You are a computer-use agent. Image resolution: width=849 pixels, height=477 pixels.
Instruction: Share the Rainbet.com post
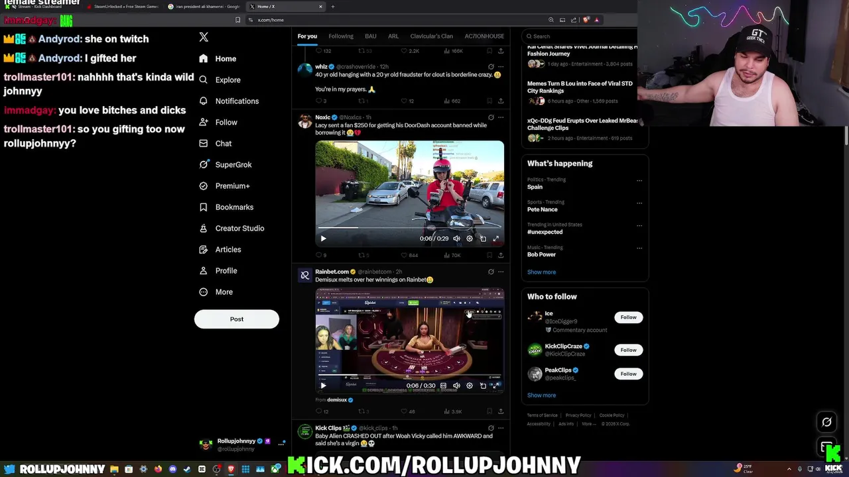[501, 411]
